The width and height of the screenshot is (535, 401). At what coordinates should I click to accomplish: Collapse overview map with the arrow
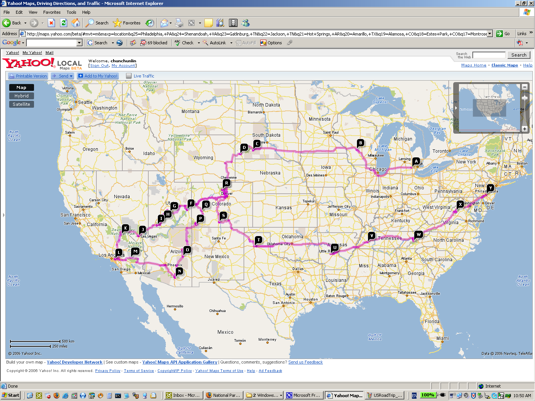(456, 108)
